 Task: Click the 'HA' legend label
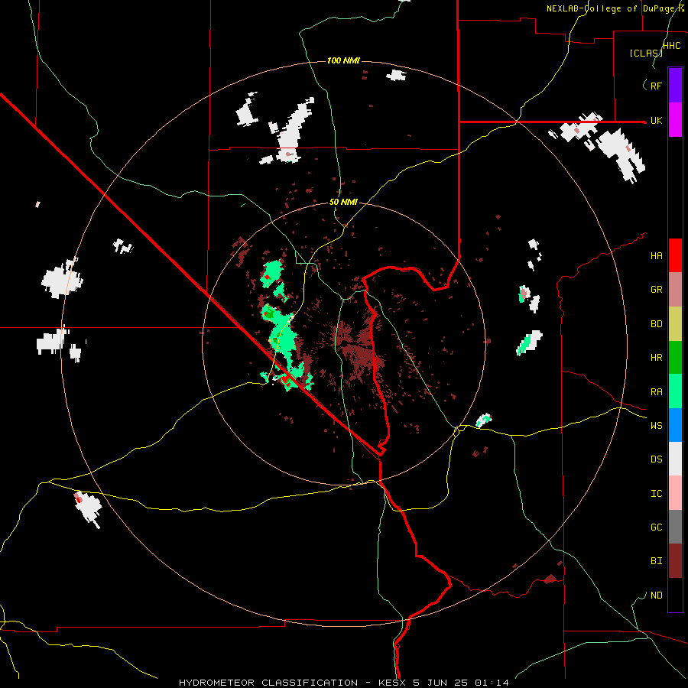point(656,256)
